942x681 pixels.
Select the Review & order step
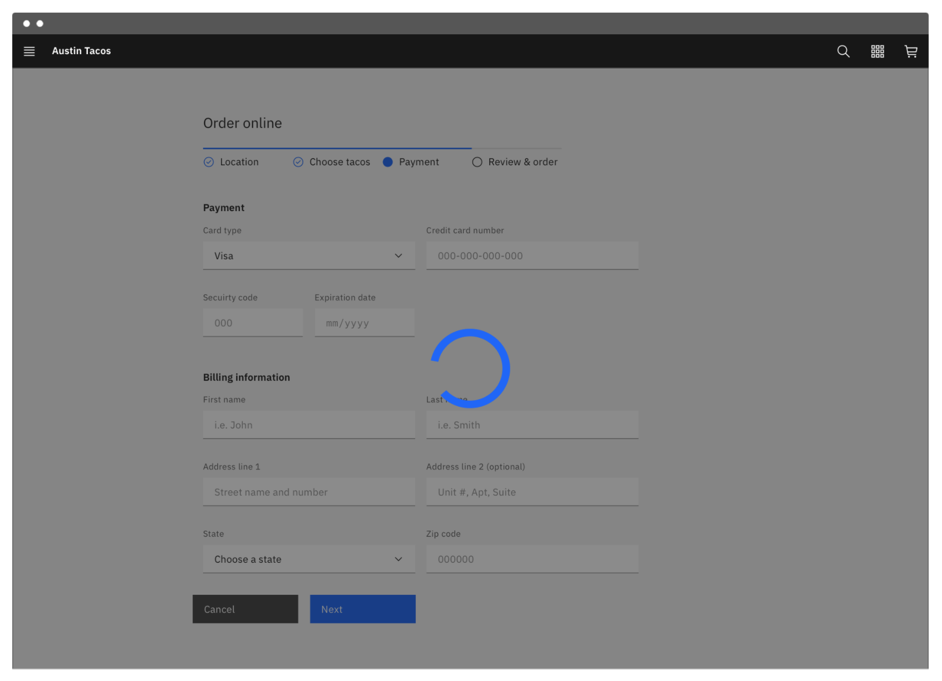523,162
